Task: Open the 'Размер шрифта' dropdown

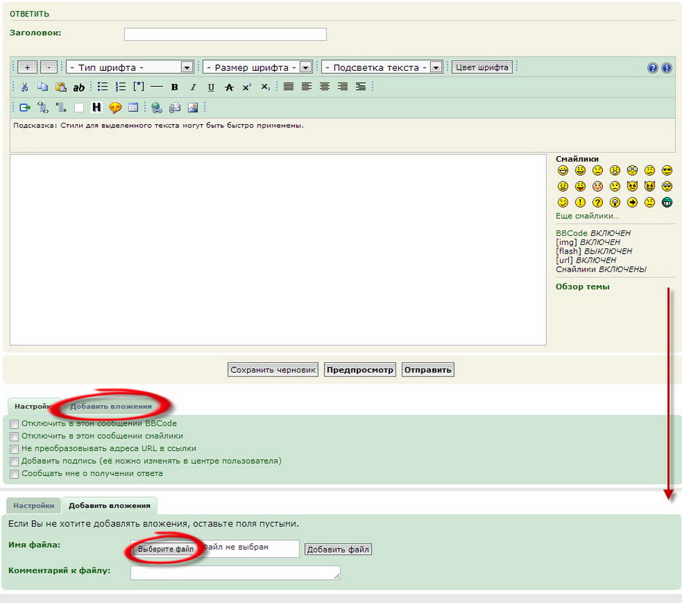Action: click(258, 68)
